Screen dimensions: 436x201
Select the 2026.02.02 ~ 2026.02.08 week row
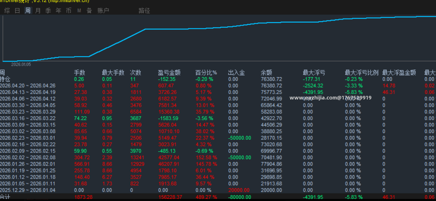coord(218,158)
